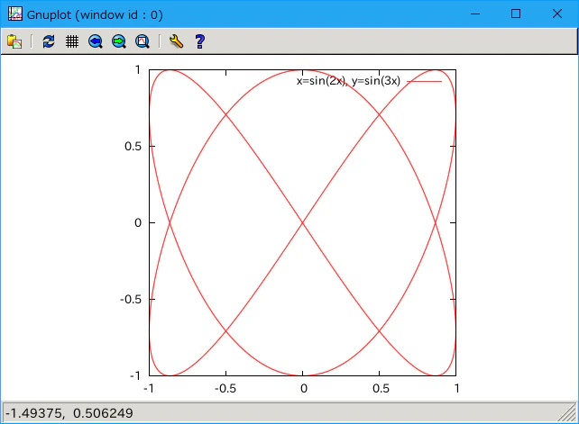Click the red legend line sample
The image size is (579, 424).
pos(424,82)
